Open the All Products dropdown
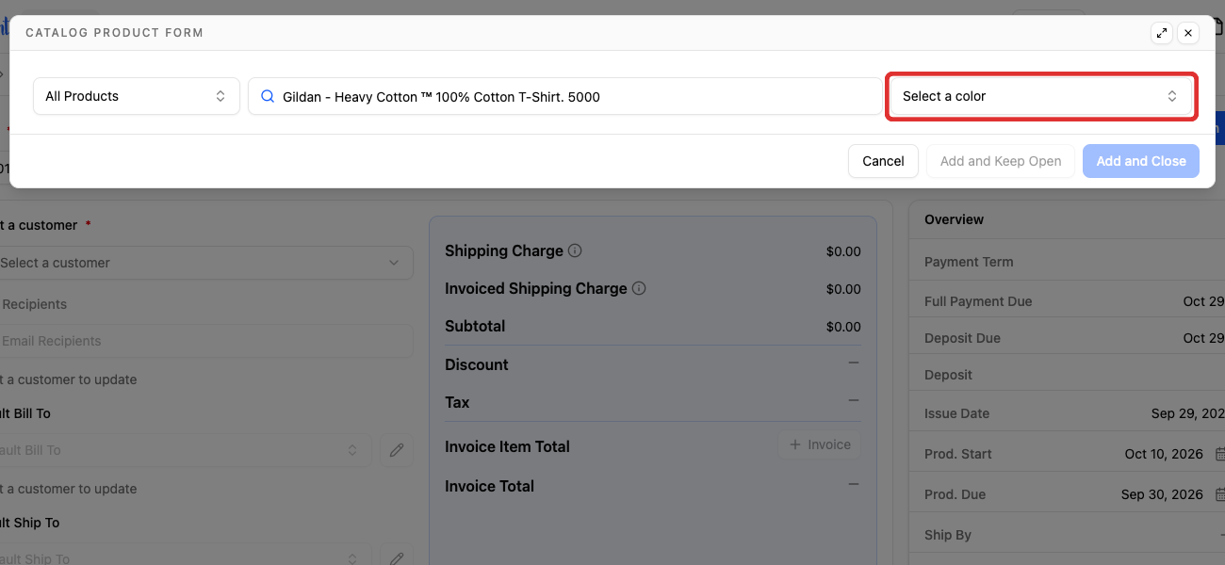This screenshot has height=565, width=1225. [137, 96]
